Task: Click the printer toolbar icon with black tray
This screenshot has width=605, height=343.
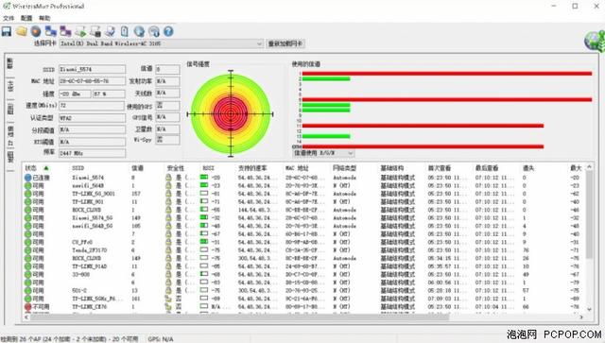Action: tap(95, 31)
